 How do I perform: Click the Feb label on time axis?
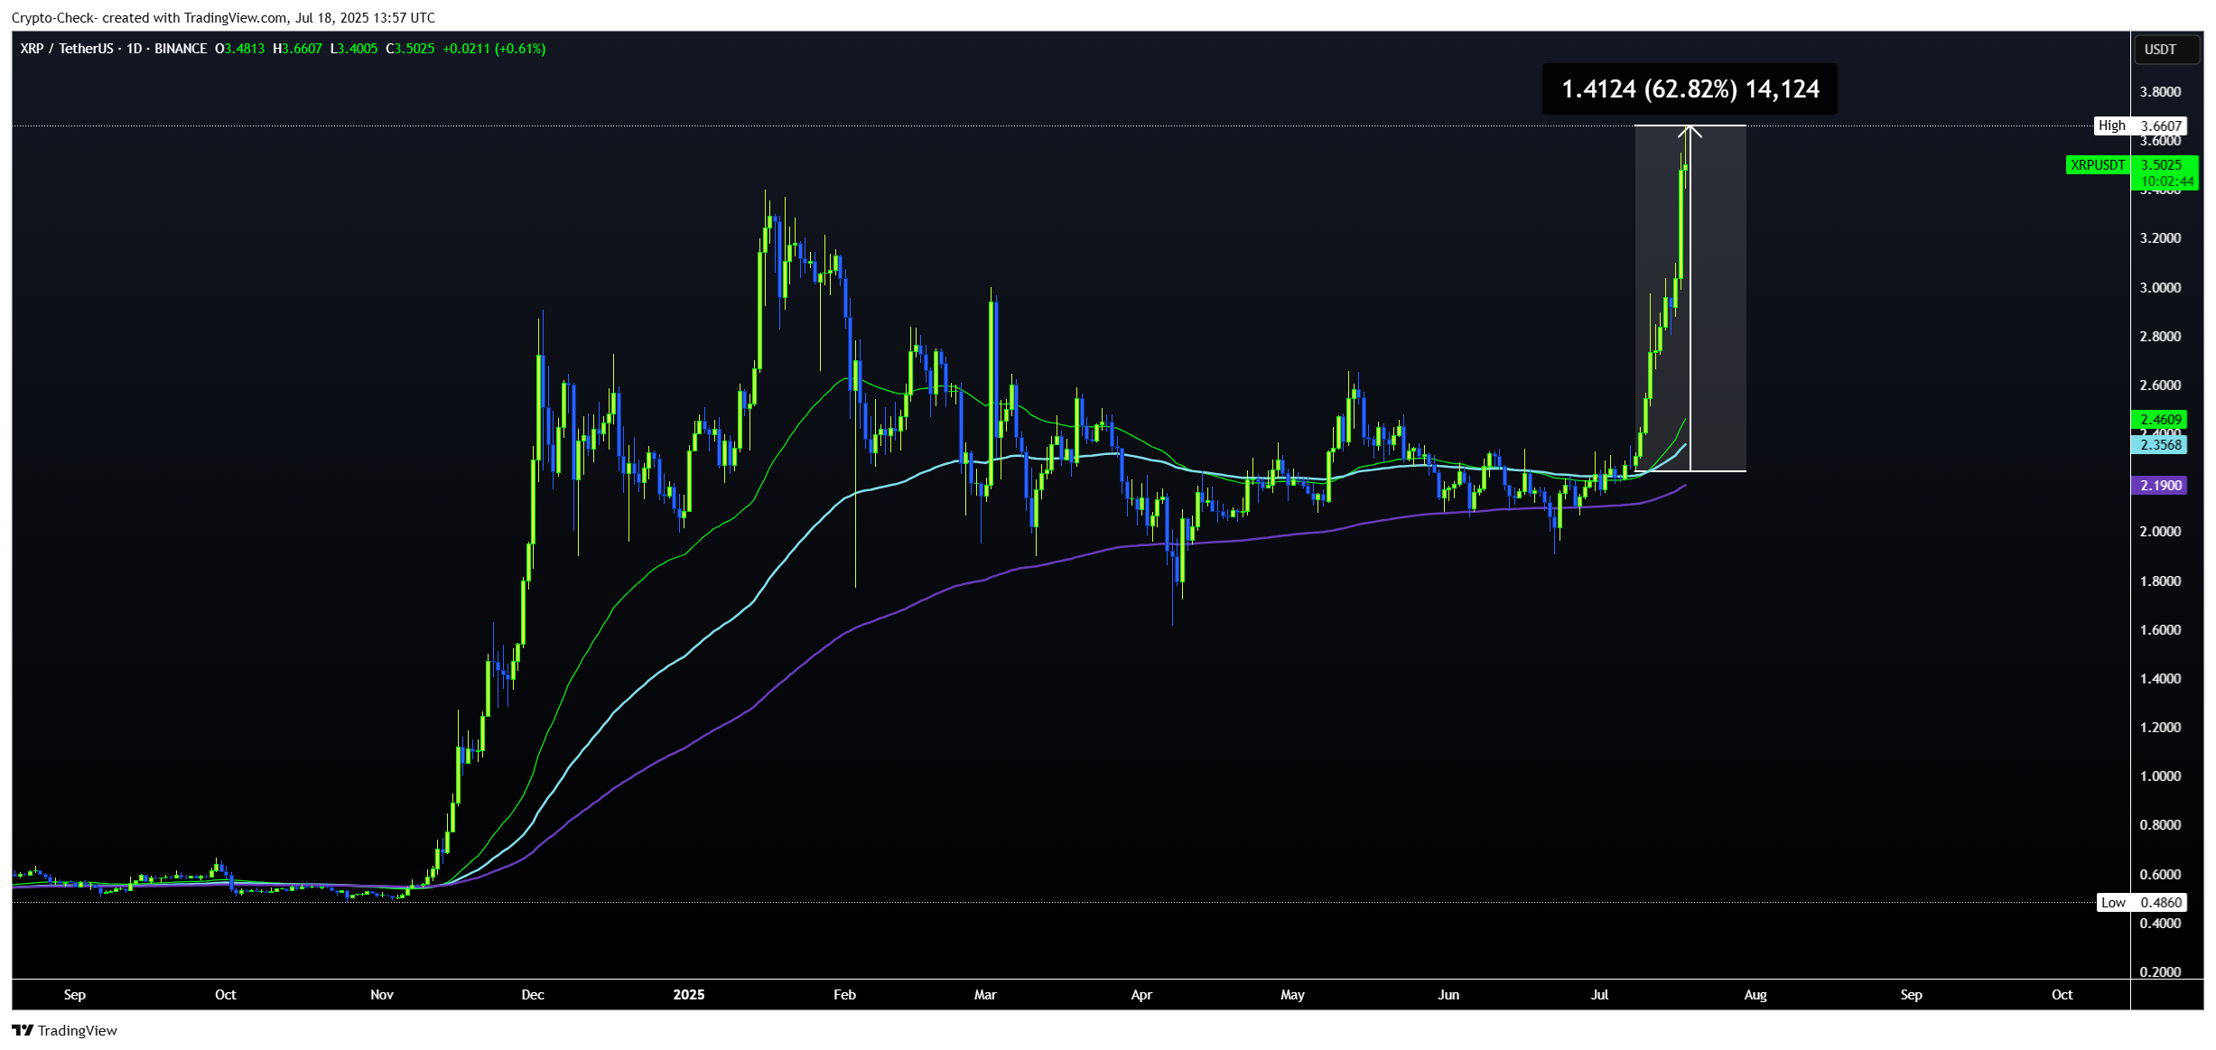pyautogui.click(x=844, y=994)
